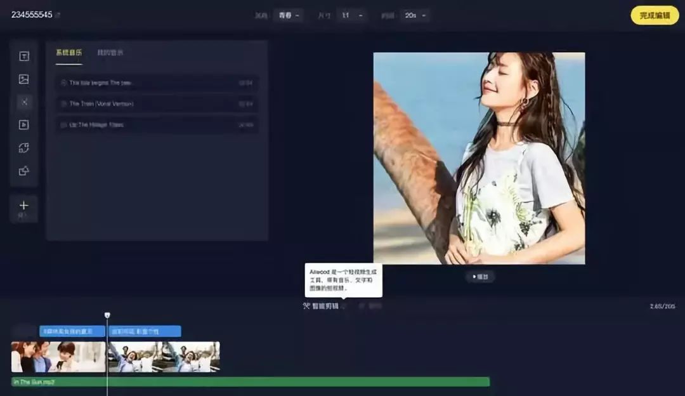Screen dimensions: 685x396
Task: Open the text tool in the sidebar
Action: (x=24, y=56)
